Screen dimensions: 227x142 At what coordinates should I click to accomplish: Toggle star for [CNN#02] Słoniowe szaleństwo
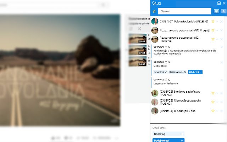(x=213, y=93)
